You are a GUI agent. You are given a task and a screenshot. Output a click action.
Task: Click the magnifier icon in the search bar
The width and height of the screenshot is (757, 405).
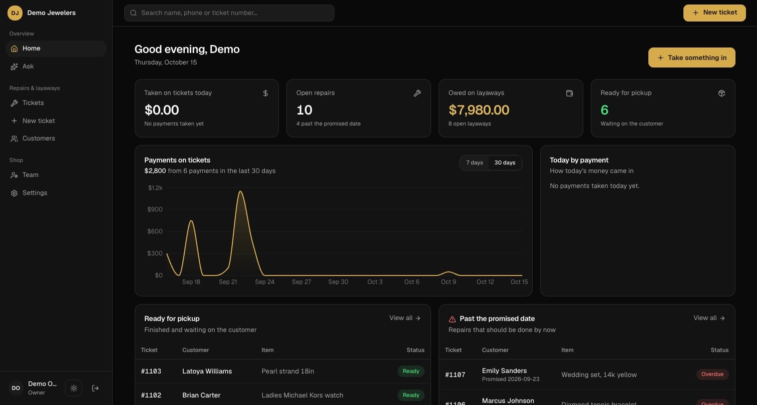click(x=134, y=13)
